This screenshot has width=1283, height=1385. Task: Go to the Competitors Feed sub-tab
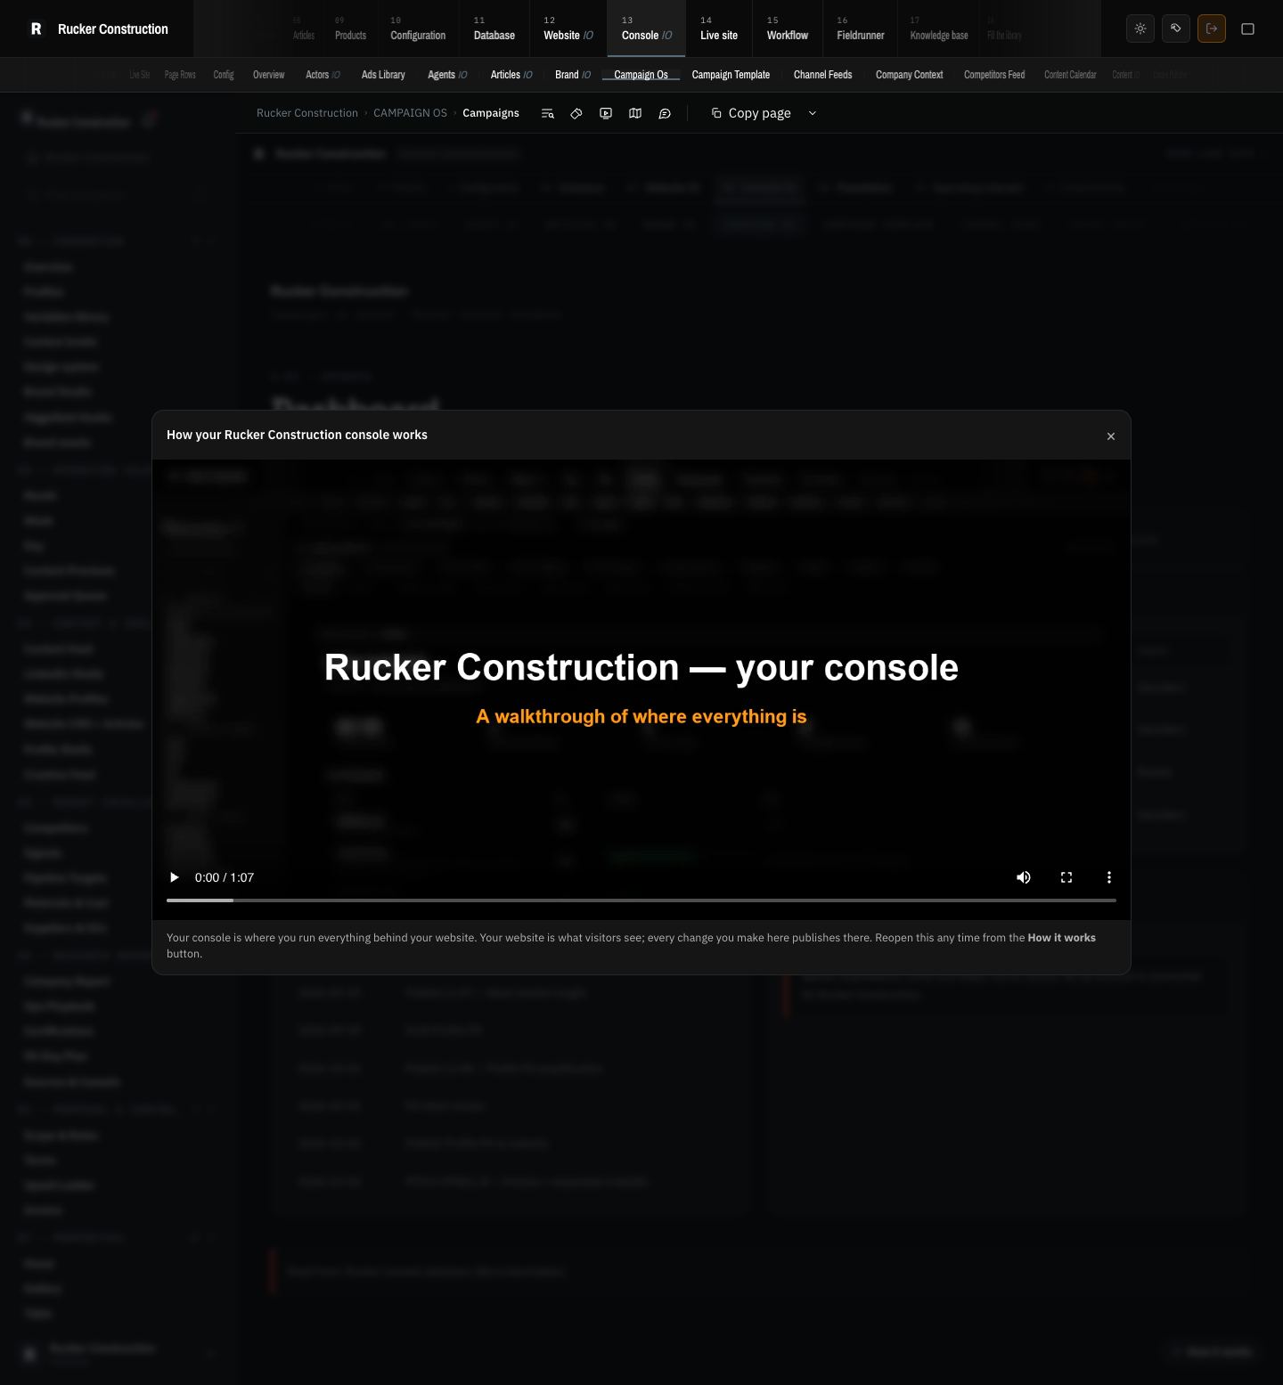tap(994, 75)
